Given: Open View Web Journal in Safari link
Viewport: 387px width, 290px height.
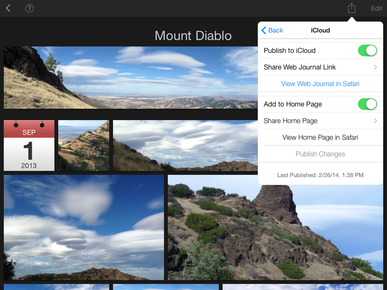Looking at the screenshot, I should click(320, 84).
